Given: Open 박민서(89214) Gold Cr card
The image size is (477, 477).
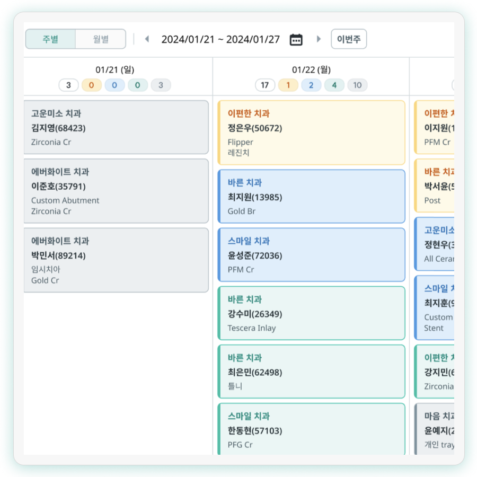Looking at the screenshot, I should (116, 260).
